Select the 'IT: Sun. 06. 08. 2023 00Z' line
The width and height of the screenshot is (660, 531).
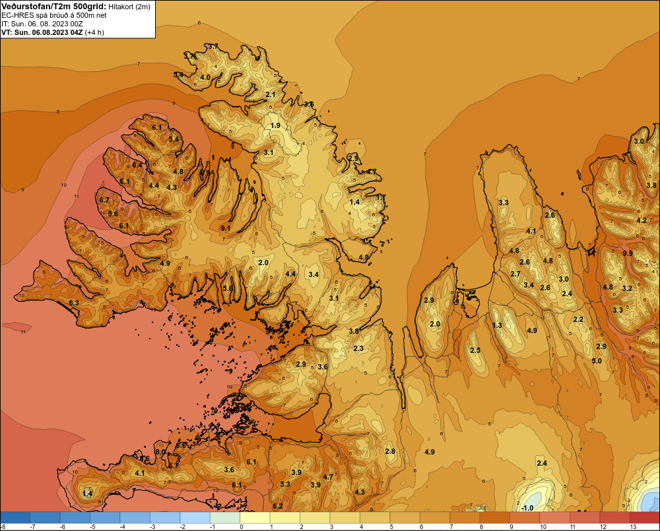tap(42, 24)
